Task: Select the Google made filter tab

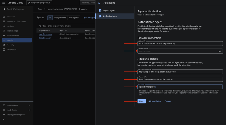Action: (60, 18)
